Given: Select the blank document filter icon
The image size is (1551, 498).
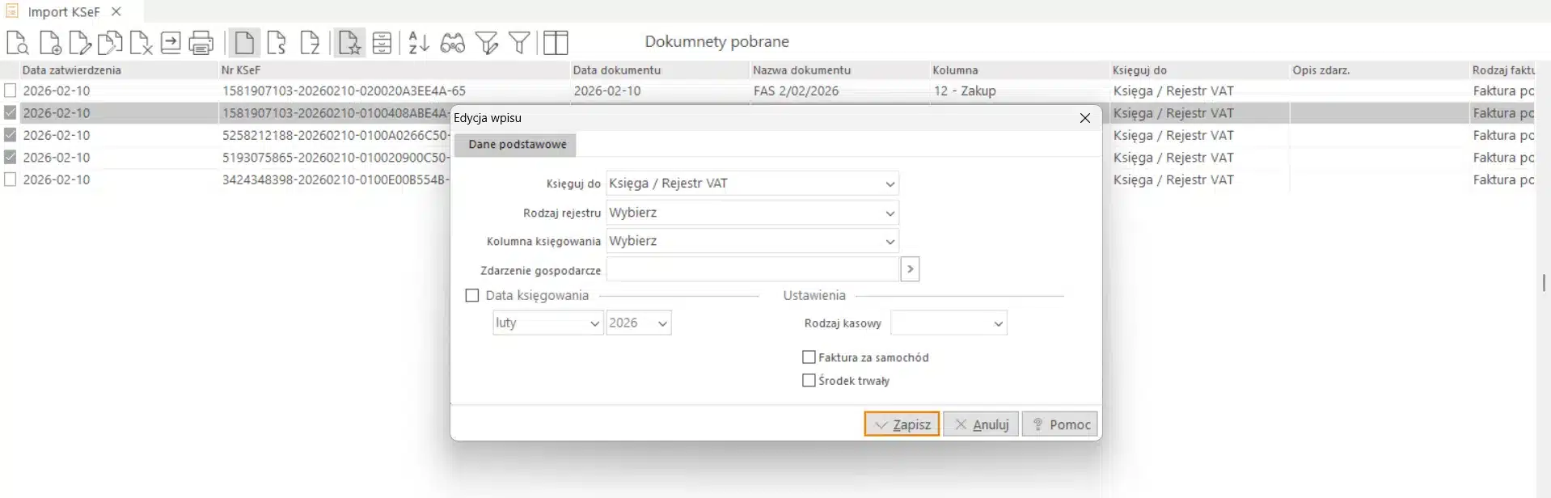Looking at the screenshot, I should (x=244, y=42).
